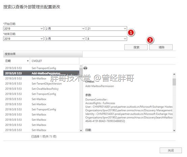Sort by the 日期 column header

[17, 61]
